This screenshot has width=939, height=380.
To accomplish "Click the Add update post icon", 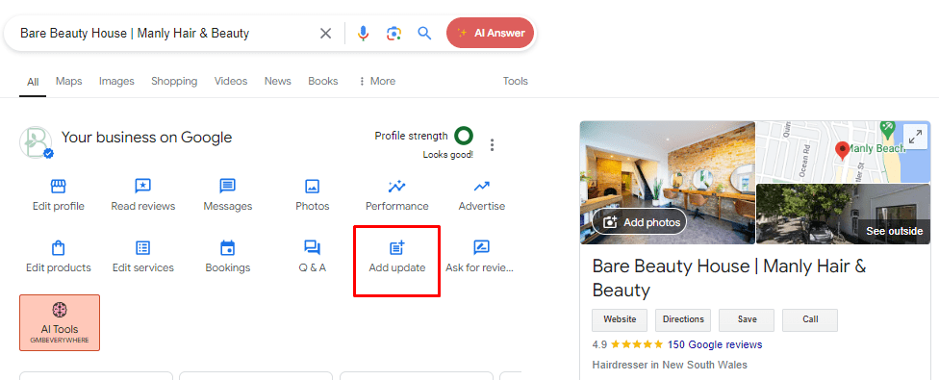I will point(397,247).
